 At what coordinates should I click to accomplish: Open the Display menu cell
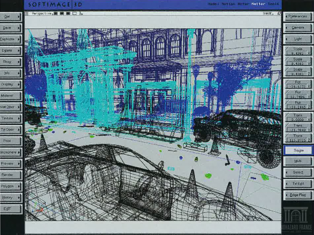(11, 84)
